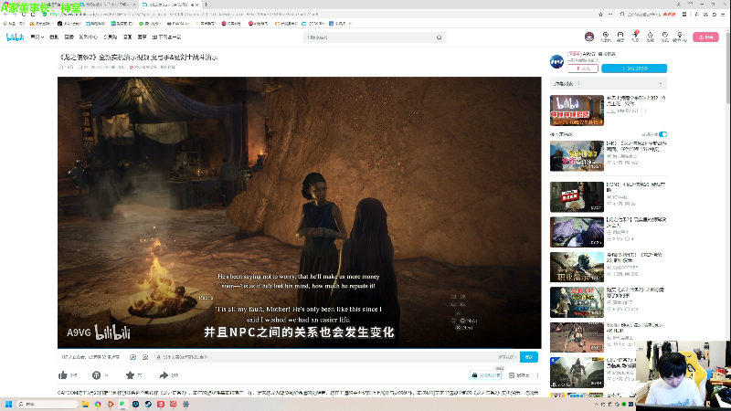
Task: Open the danmaku settings icon beside input
Action: [145, 357]
